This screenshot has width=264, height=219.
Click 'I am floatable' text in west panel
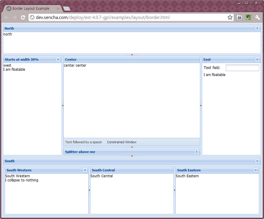click(x=14, y=69)
